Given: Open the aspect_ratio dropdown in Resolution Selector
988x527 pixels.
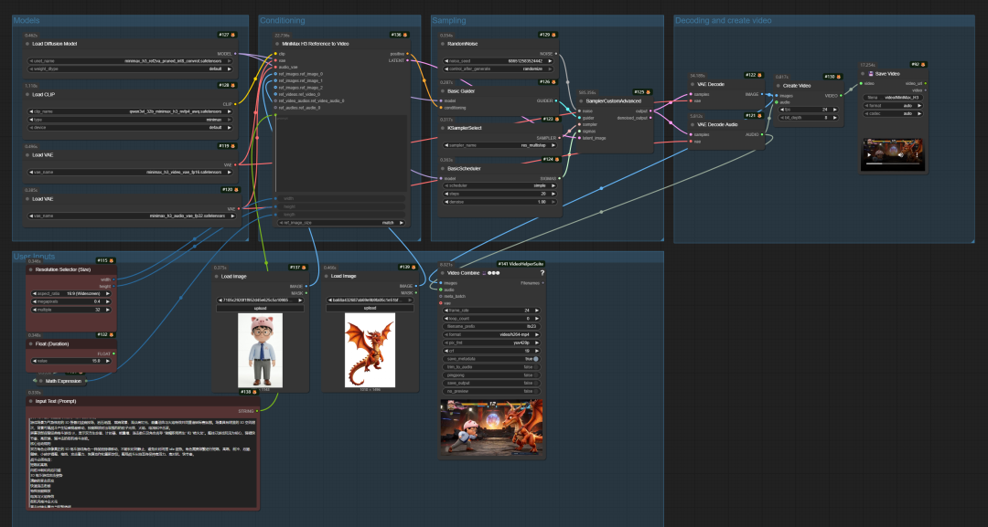Looking at the screenshot, I should (71, 294).
